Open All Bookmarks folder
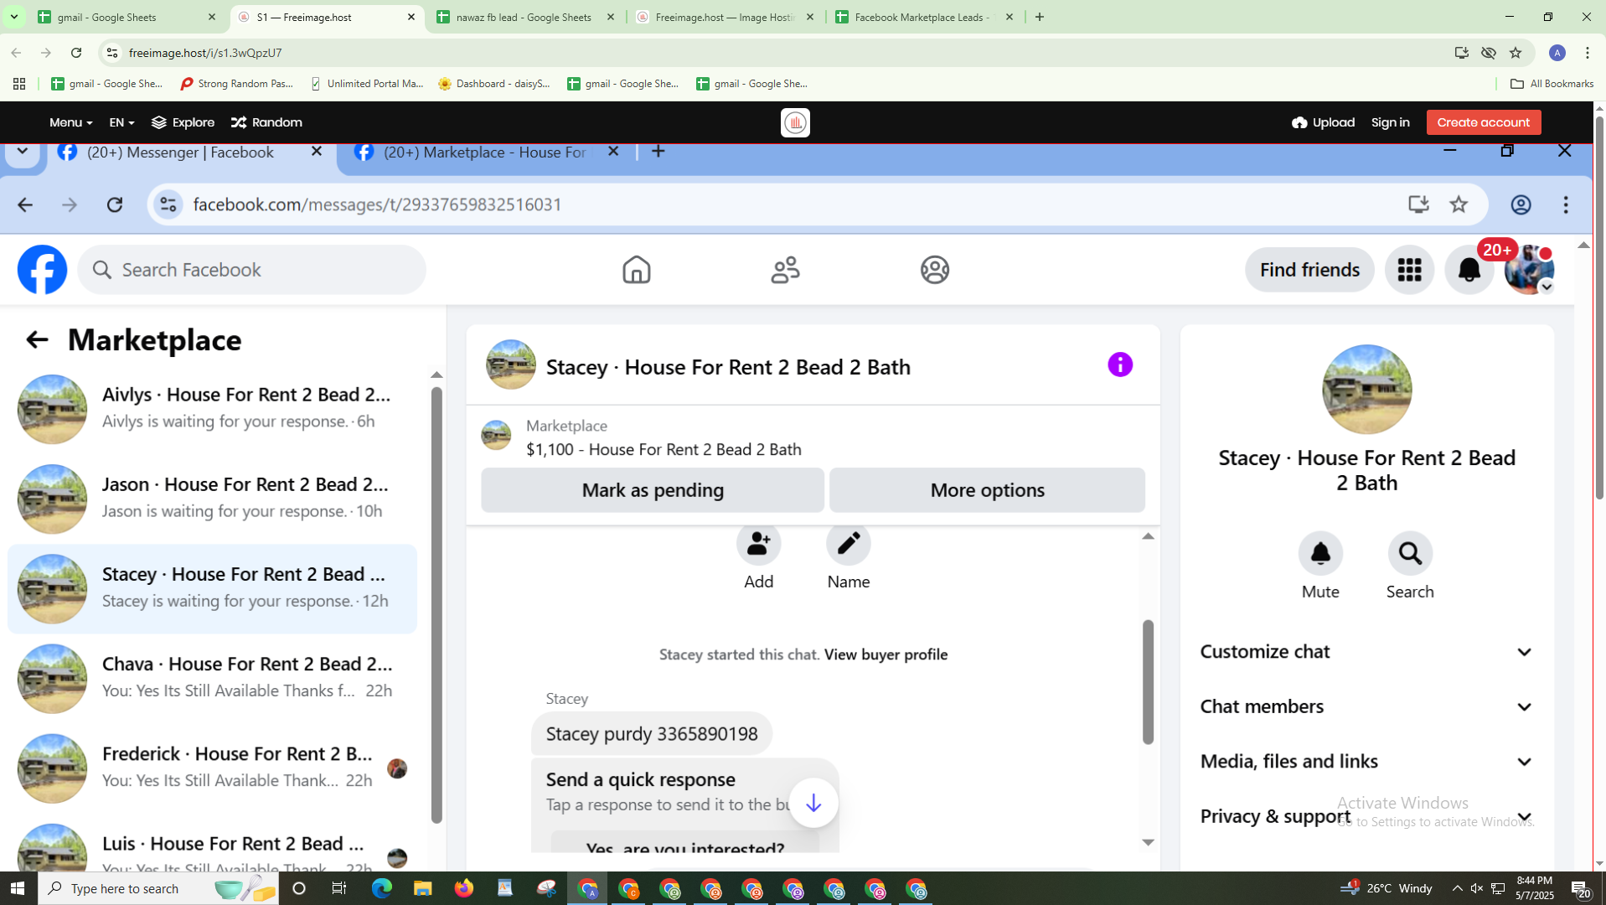 point(1552,84)
